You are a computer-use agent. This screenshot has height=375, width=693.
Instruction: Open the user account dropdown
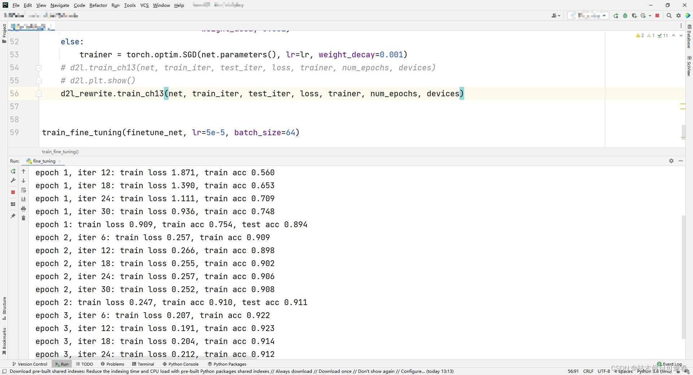[x=556, y=16]
